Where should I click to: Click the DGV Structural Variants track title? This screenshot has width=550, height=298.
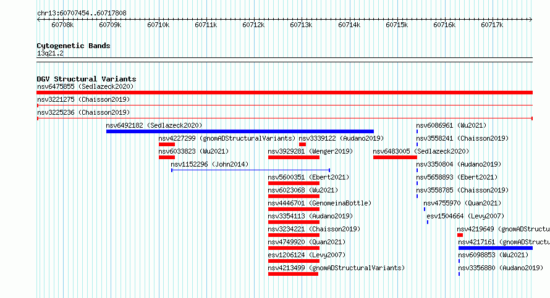pos(87,79)
